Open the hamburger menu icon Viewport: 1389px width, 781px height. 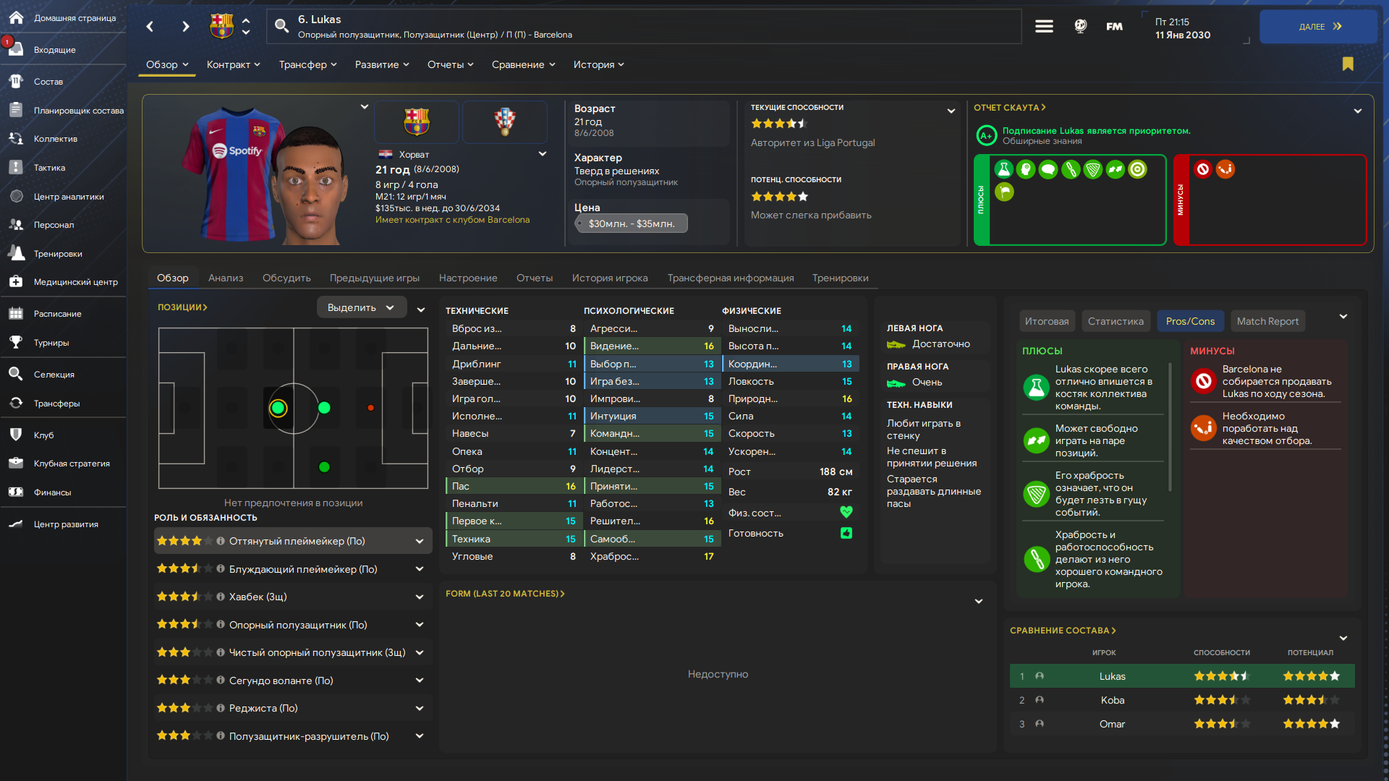(1044, 27)
